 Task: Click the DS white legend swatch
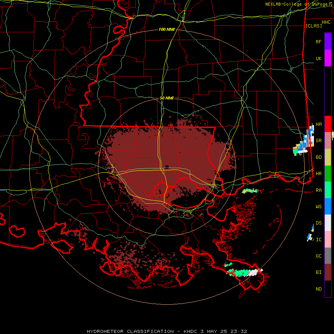pos(328,223)
